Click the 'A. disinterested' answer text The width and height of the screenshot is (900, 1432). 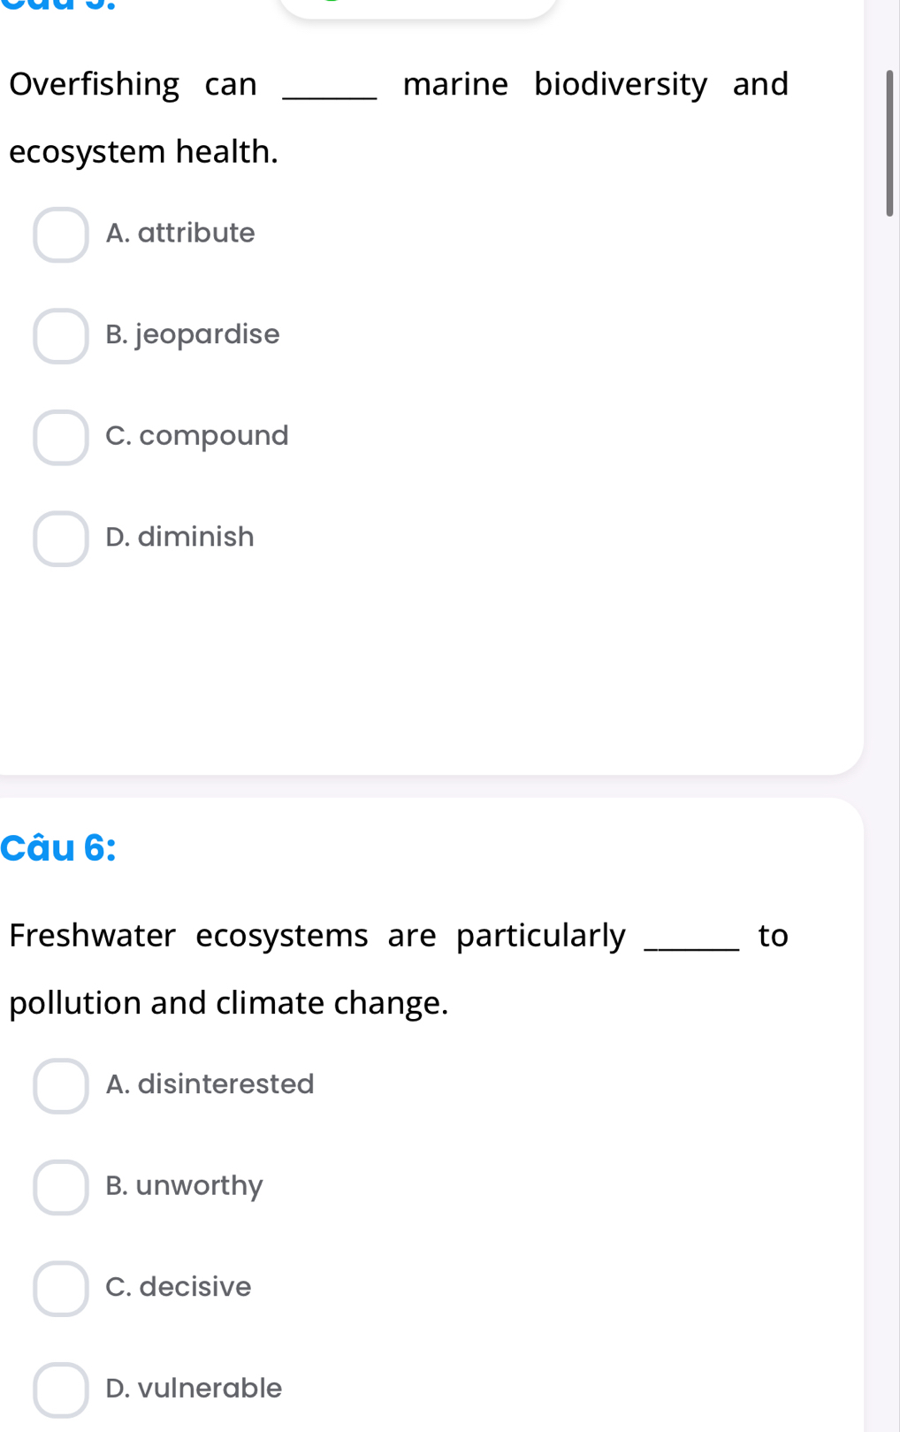[210, 1084]
